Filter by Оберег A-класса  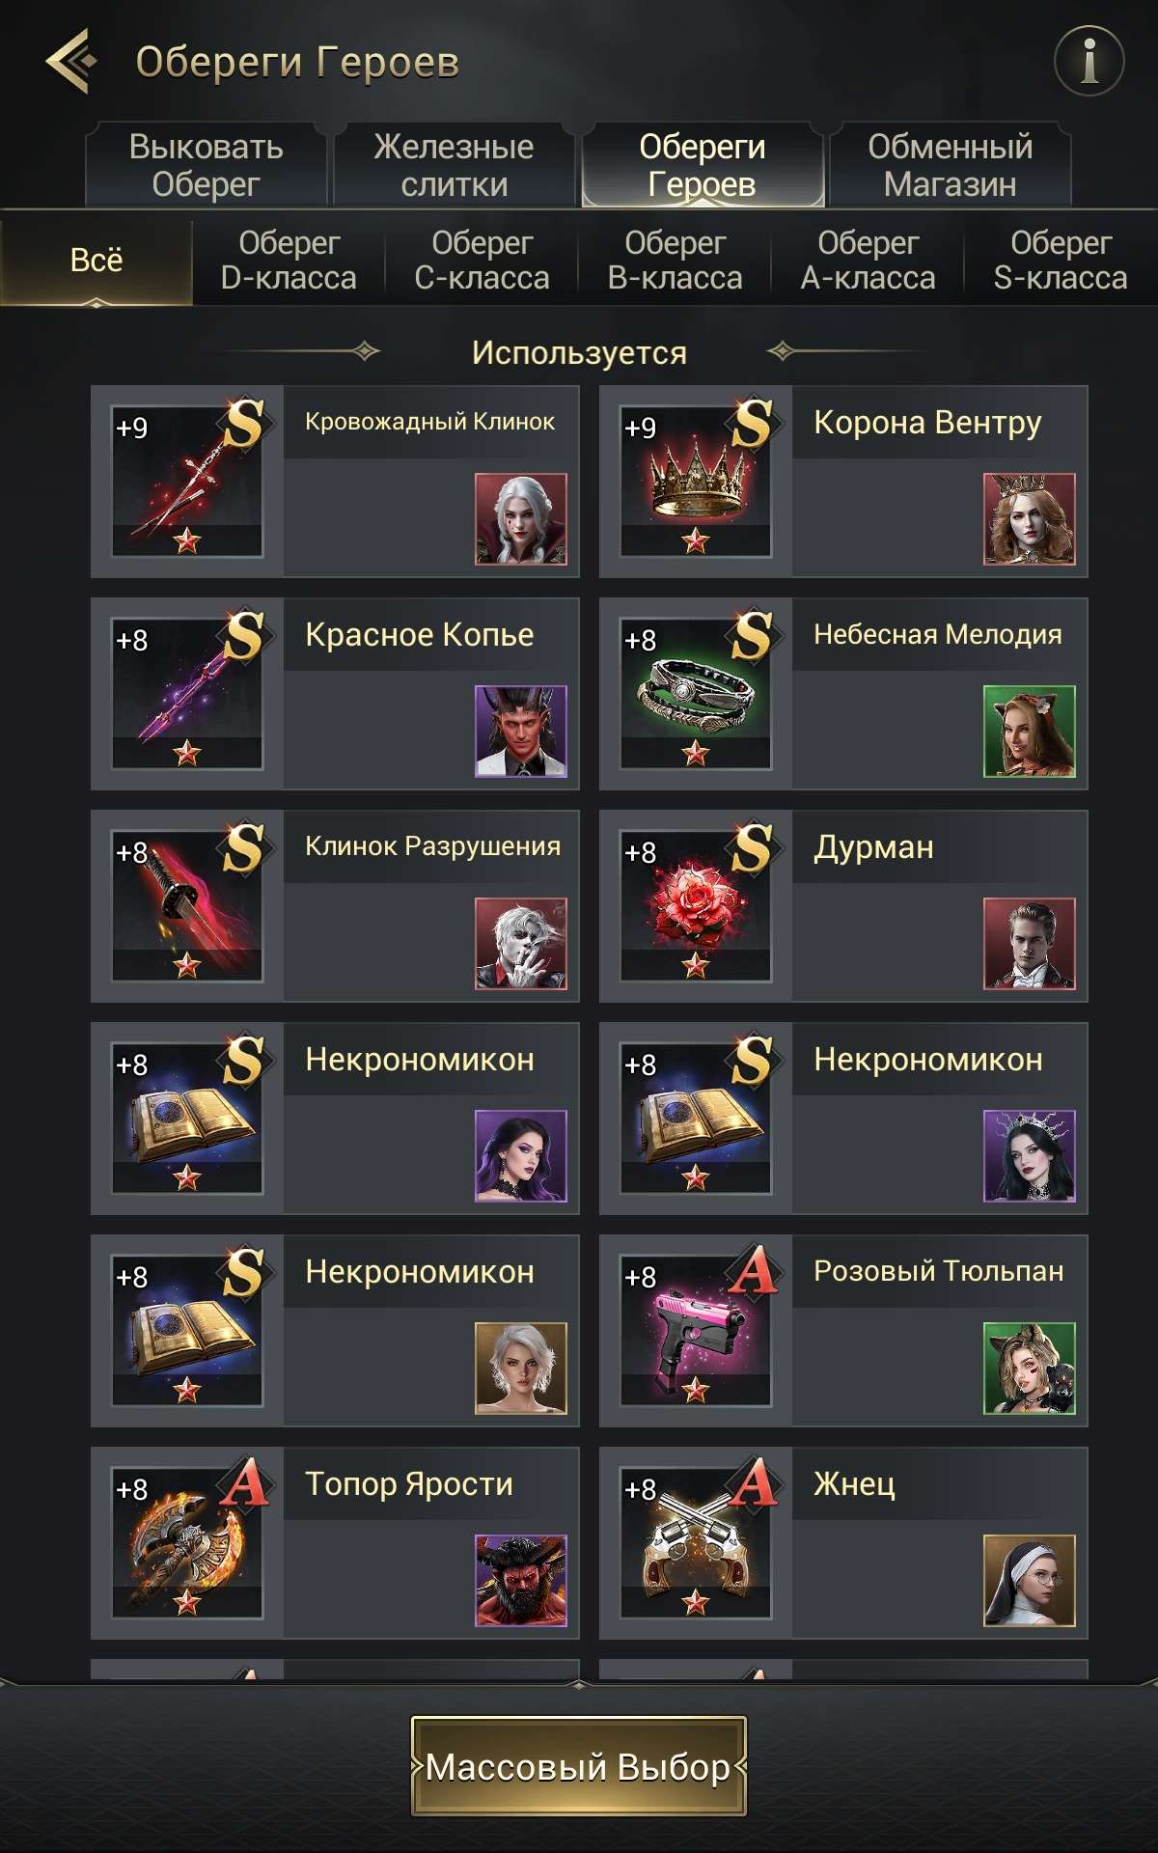868,261
